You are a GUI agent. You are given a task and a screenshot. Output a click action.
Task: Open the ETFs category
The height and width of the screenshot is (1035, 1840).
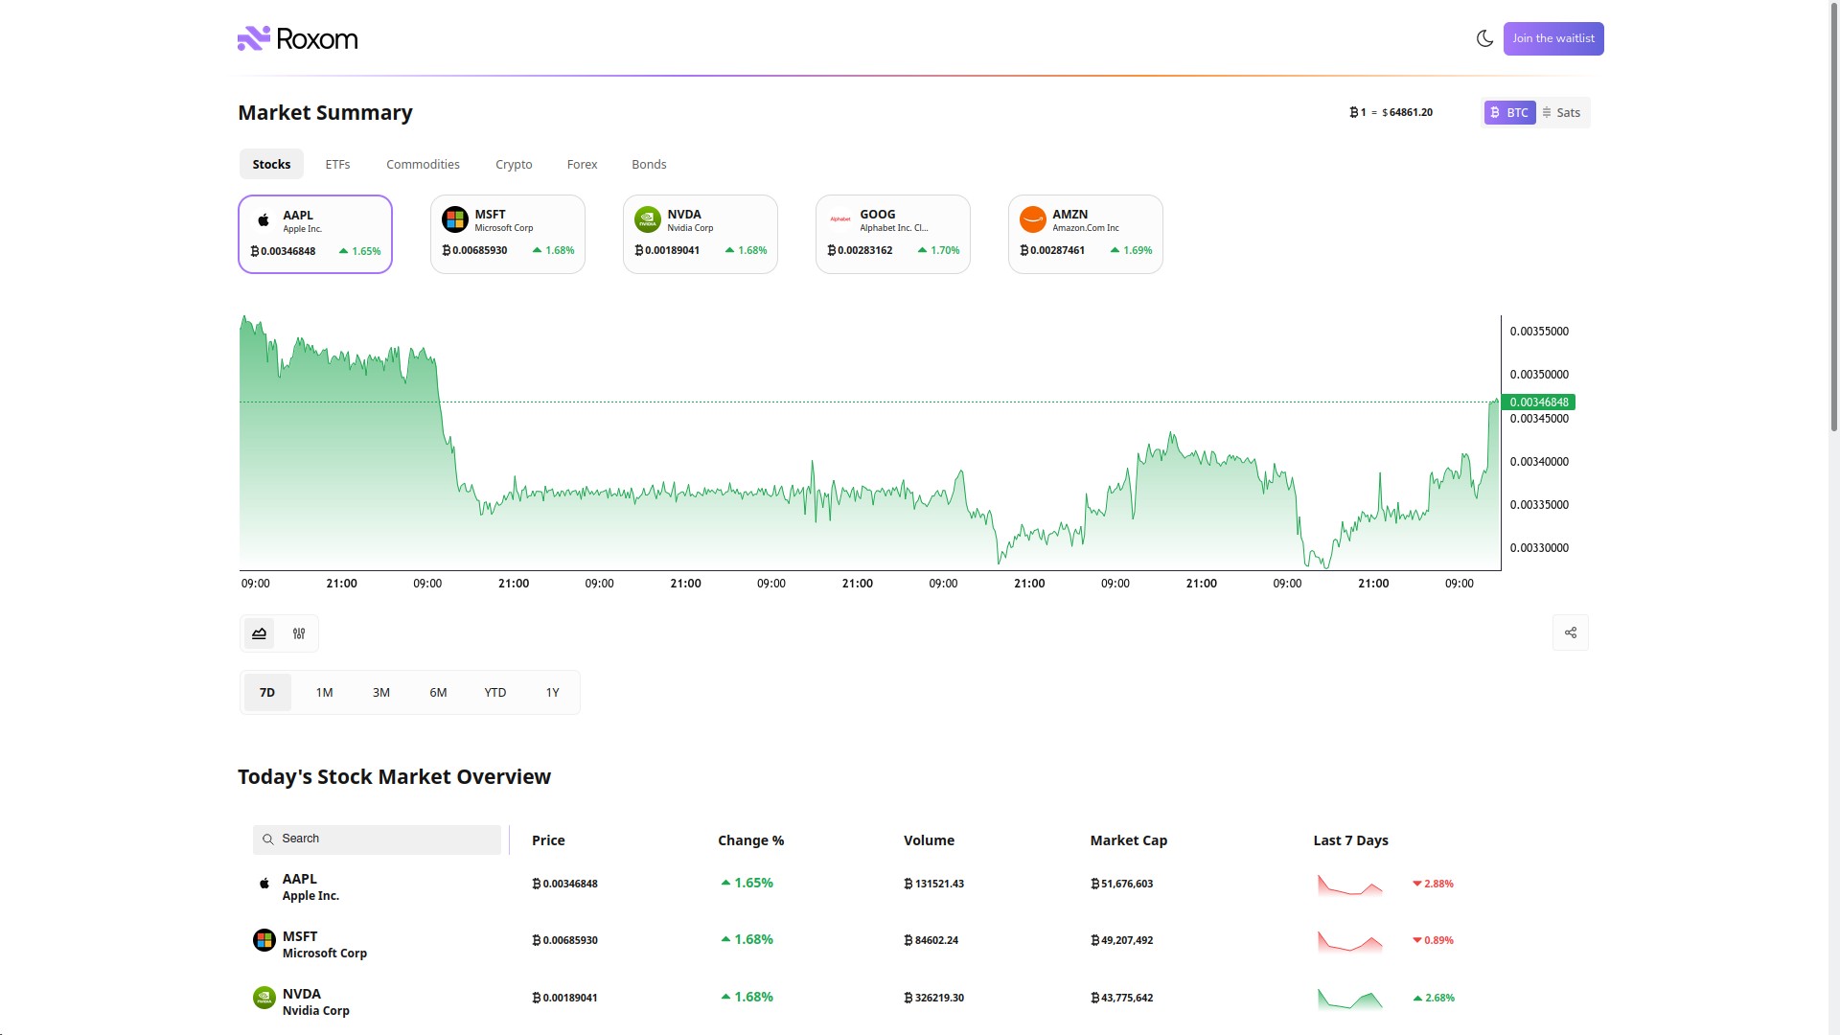pyautogui.click(x=336, y=164)
